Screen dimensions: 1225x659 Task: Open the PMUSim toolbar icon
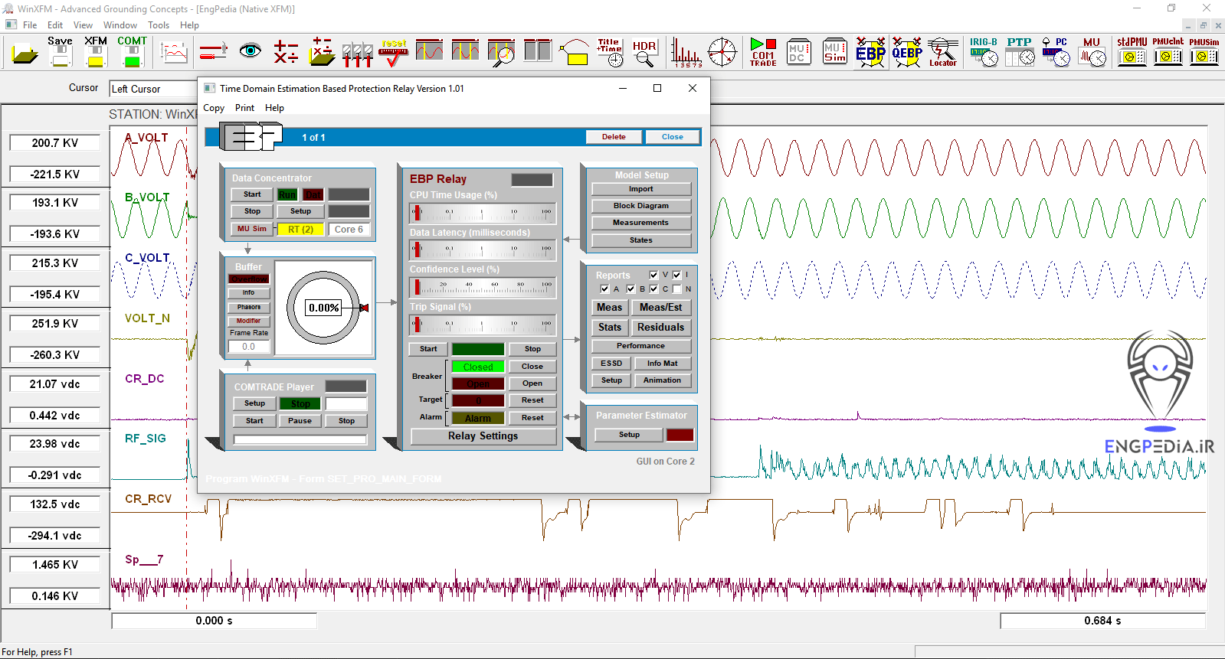coord(1204,52)
